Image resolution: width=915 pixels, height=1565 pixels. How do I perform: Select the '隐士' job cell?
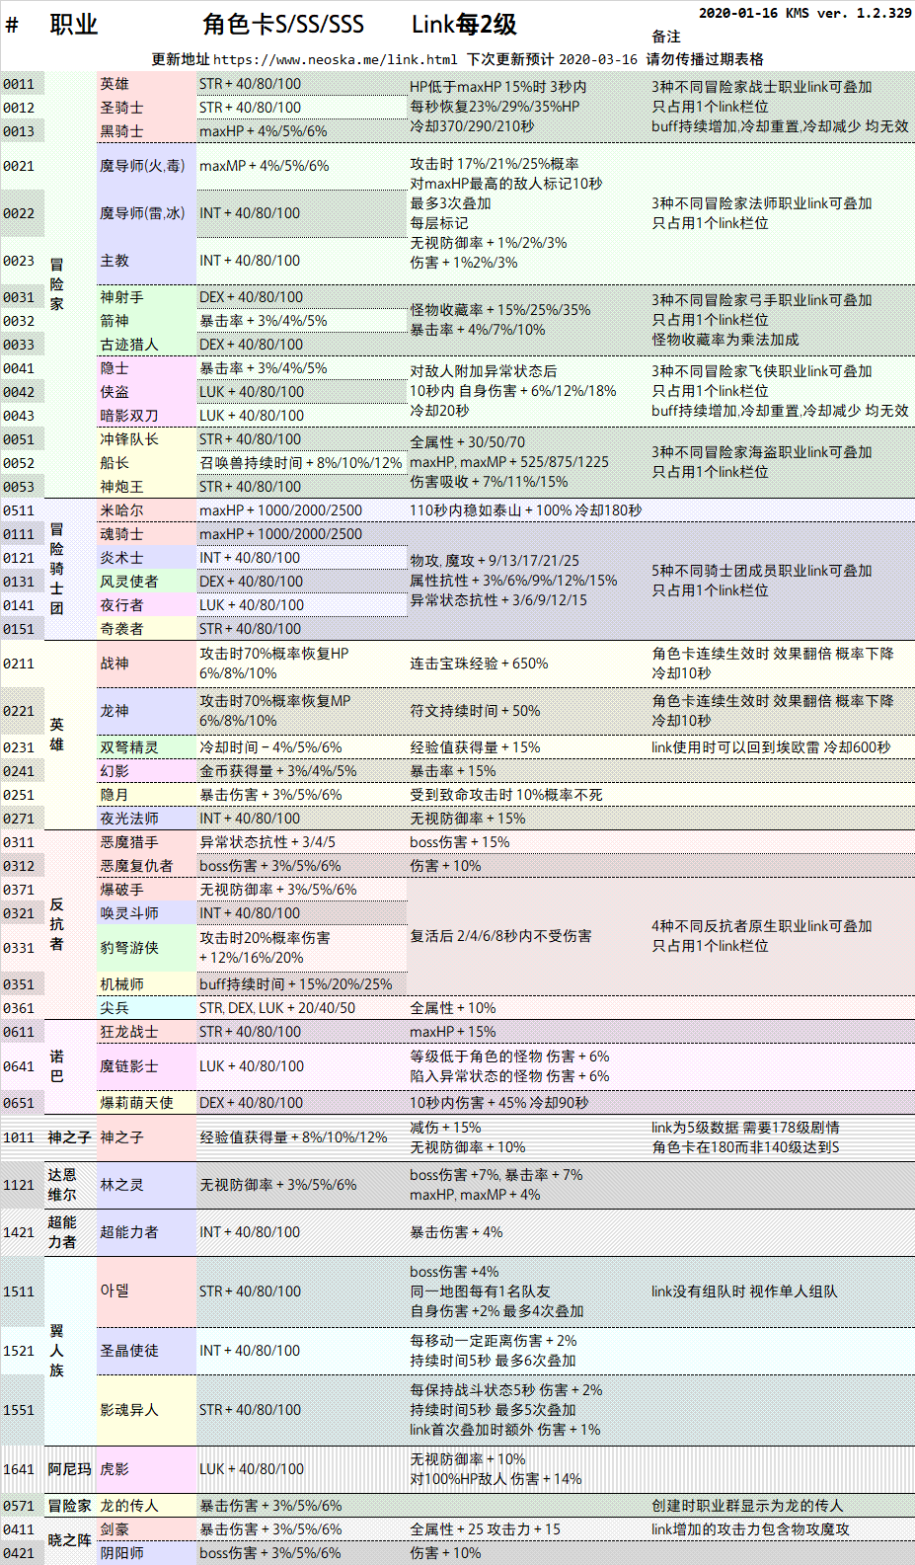(146, 368)
